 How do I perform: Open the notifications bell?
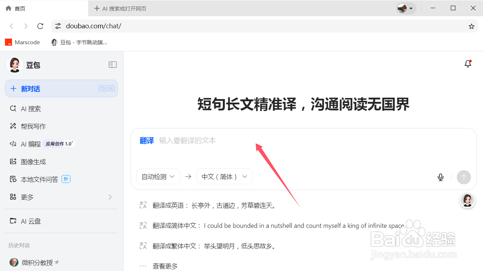click(468, 64)
